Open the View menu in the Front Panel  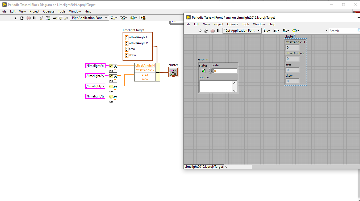[206, 24]
